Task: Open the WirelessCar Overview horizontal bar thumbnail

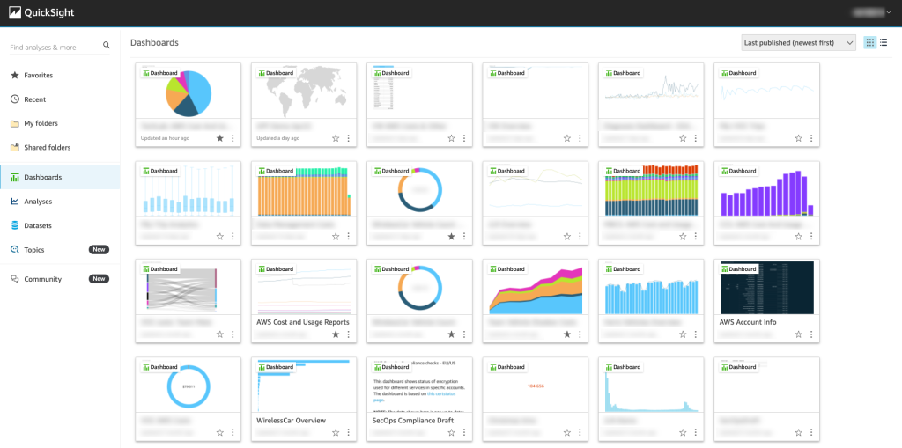Action: coord(304,385)
